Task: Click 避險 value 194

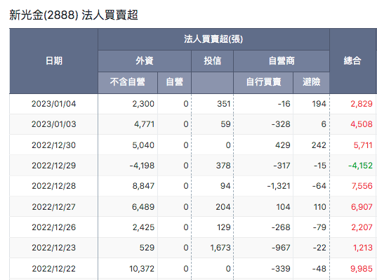Action: (319, 104)
